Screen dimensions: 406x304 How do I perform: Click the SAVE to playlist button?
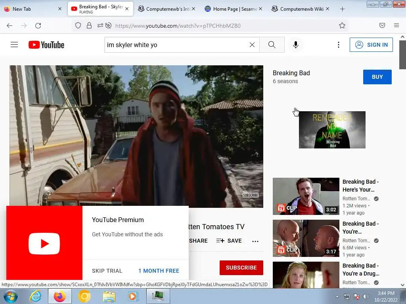point(229,241)
